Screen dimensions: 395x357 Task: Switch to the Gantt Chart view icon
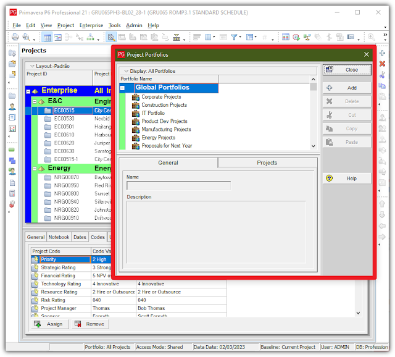(58, 37)
